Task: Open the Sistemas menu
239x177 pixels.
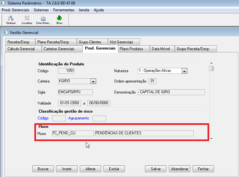Action: click(x=41, y=10)
